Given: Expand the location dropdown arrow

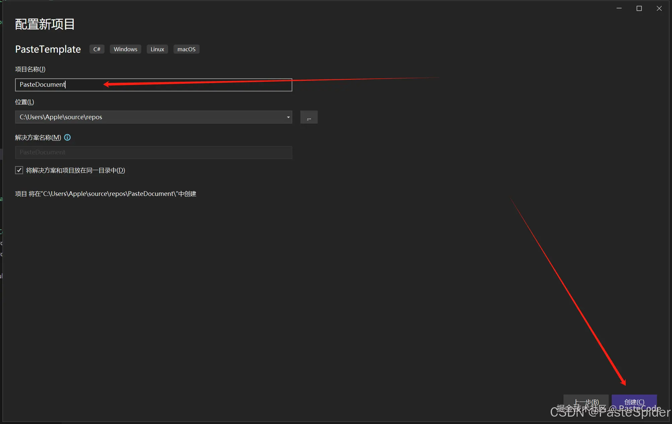Looking at the screenshot, I should coord(288,117).
